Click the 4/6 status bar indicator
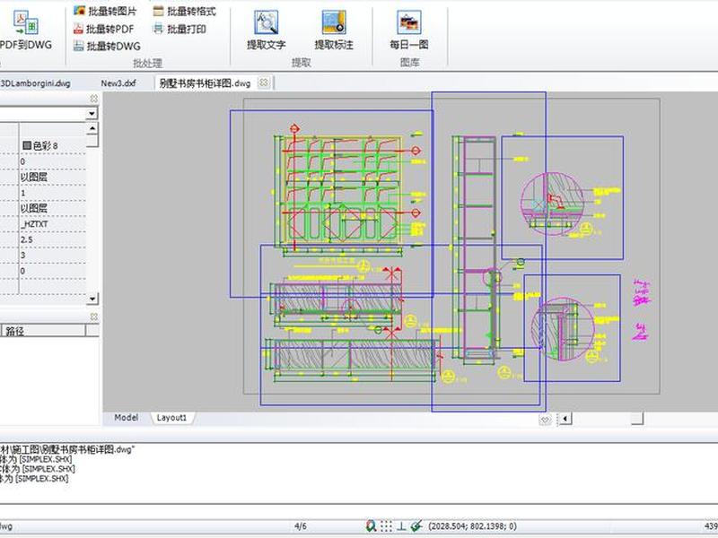 (x=301, y=526)
